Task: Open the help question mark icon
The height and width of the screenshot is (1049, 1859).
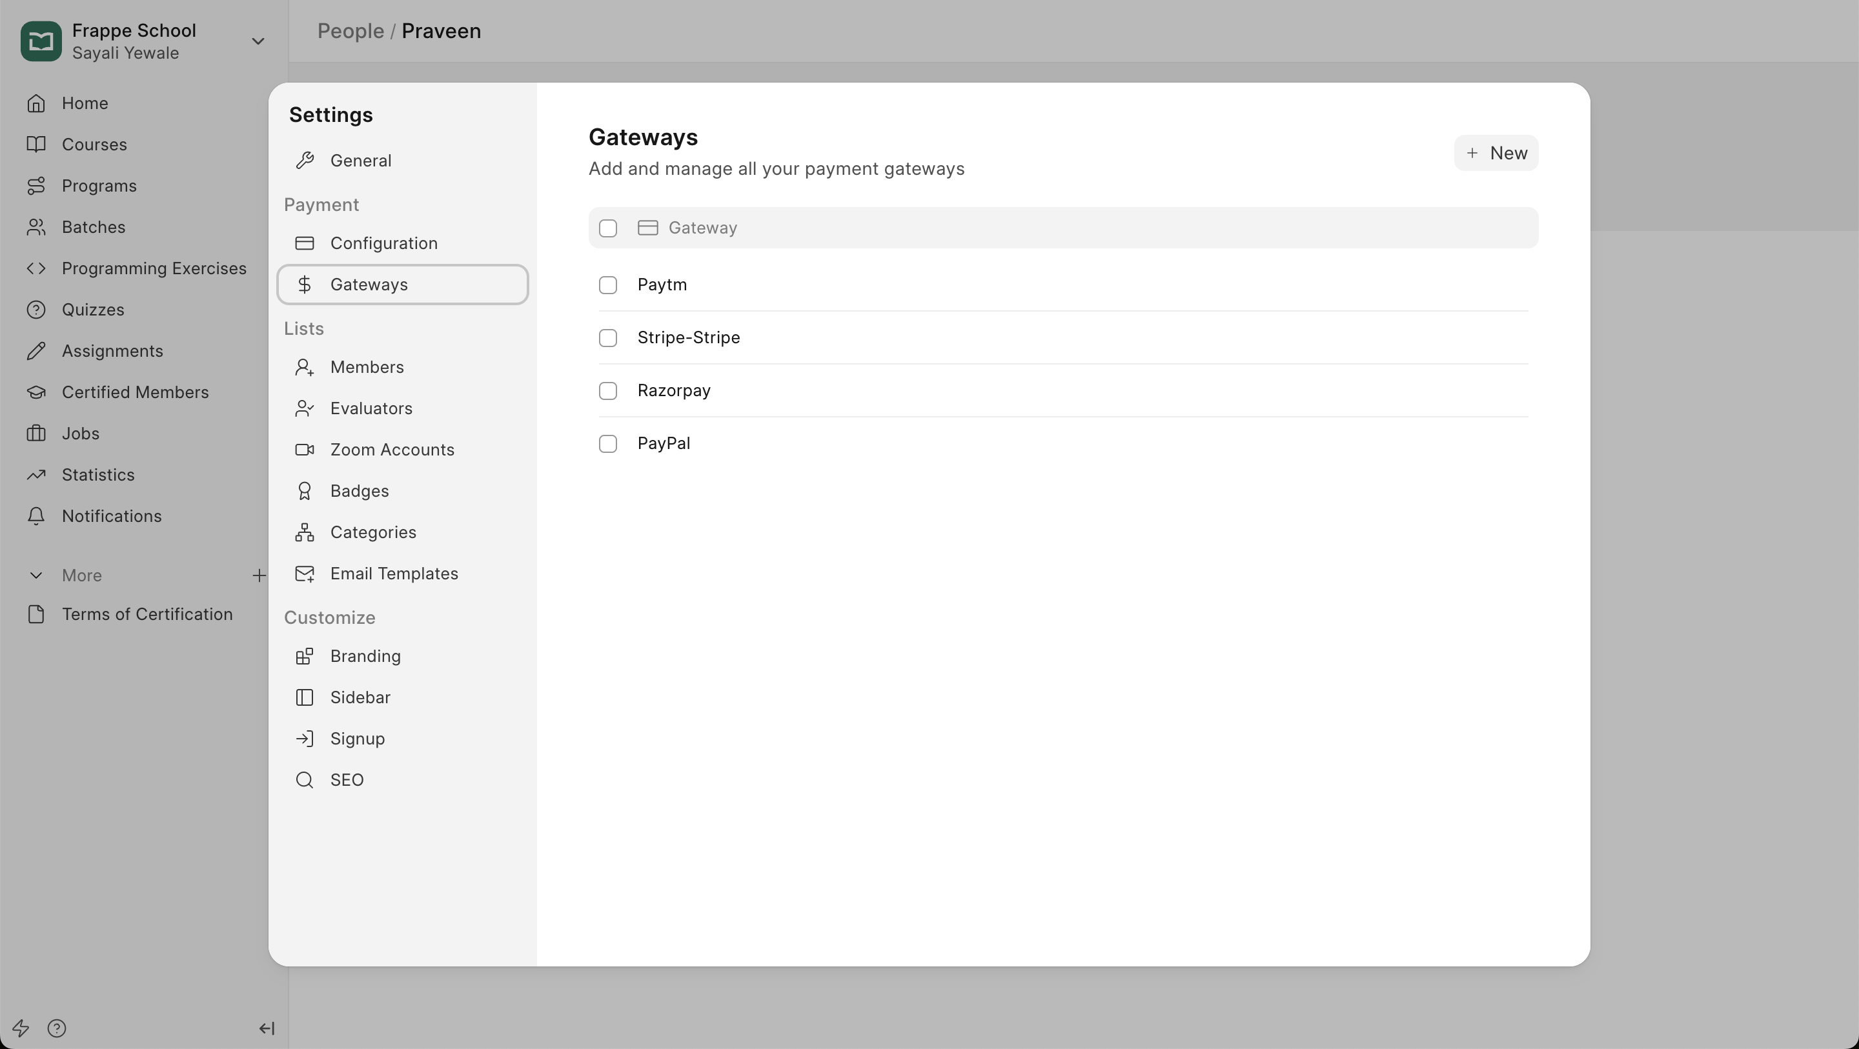Action: [x=56, y=1027]
